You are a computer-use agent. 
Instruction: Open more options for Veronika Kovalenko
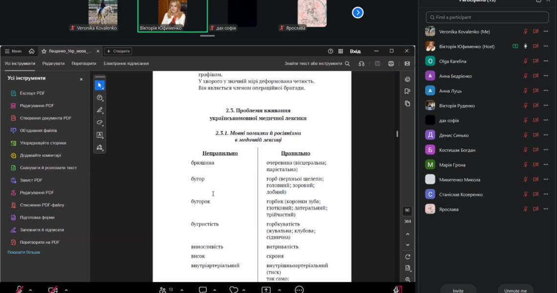pos(546,32)
